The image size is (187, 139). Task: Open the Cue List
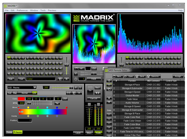[94, 98]
